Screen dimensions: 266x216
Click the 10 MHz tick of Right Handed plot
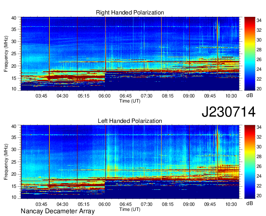(x=14, y=89)
